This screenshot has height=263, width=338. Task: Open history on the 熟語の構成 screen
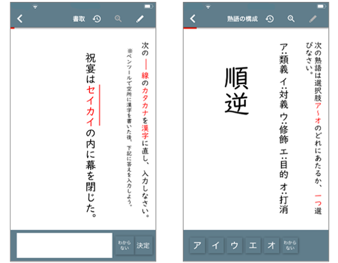[x=270, y=19]
